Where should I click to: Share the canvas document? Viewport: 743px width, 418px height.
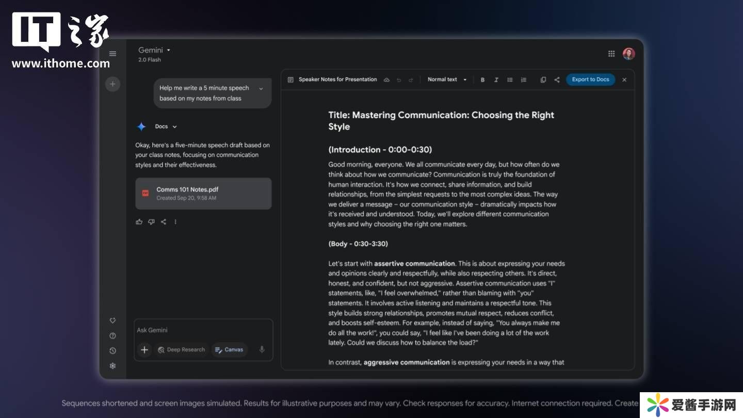(x=557, y=80)
